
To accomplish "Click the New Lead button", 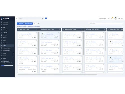I will click(x=20, y=24).
